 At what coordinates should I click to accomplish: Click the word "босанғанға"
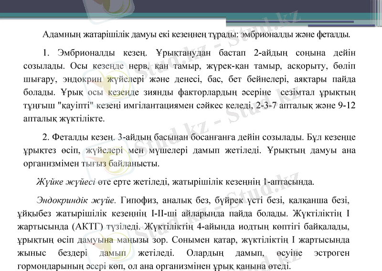point(213,137)
